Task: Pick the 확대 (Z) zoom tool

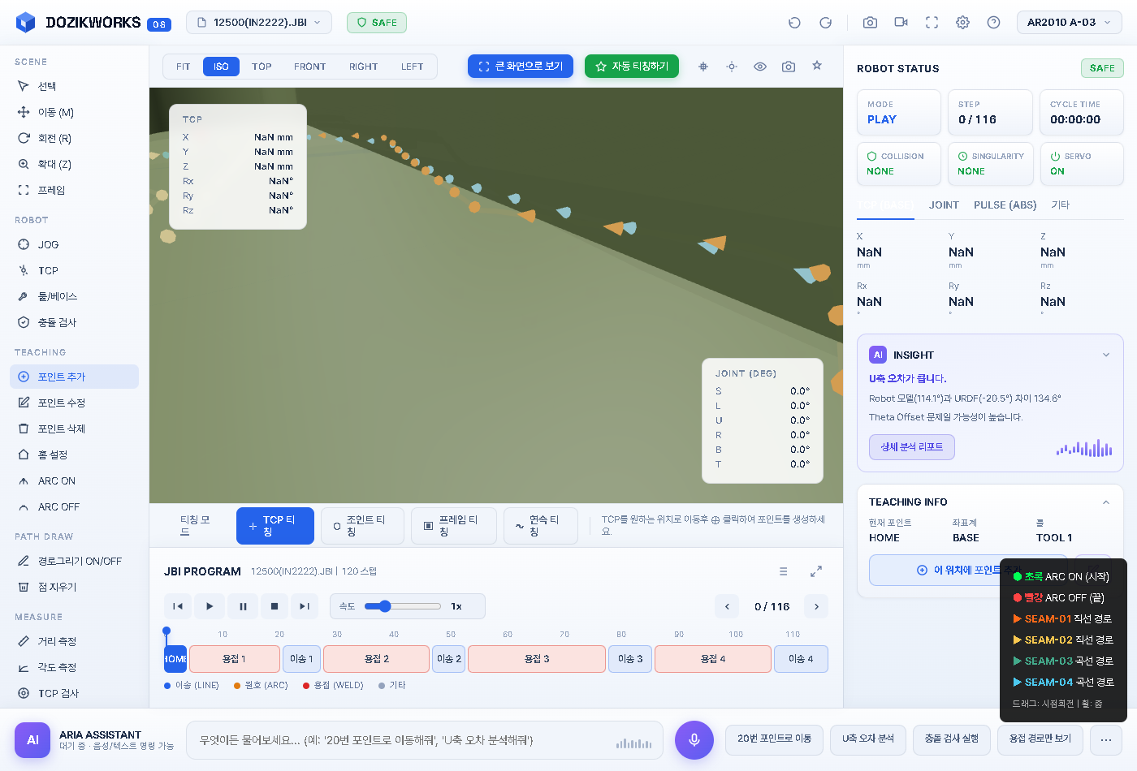Action: (74, 164)
